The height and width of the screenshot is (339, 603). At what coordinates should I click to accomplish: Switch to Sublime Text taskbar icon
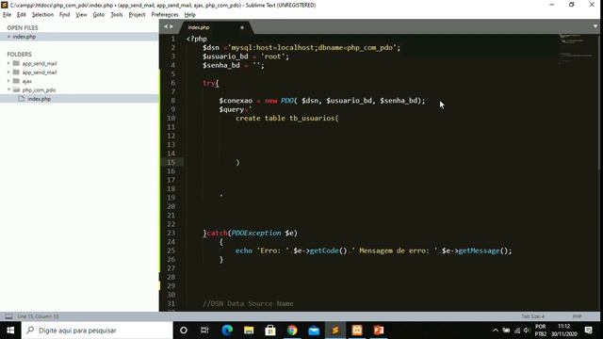pos(335,331)
